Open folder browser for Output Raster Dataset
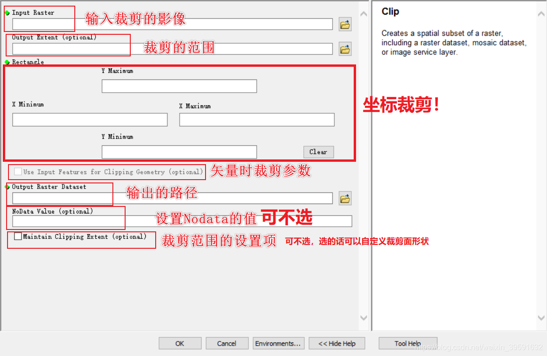 [345, 199]
